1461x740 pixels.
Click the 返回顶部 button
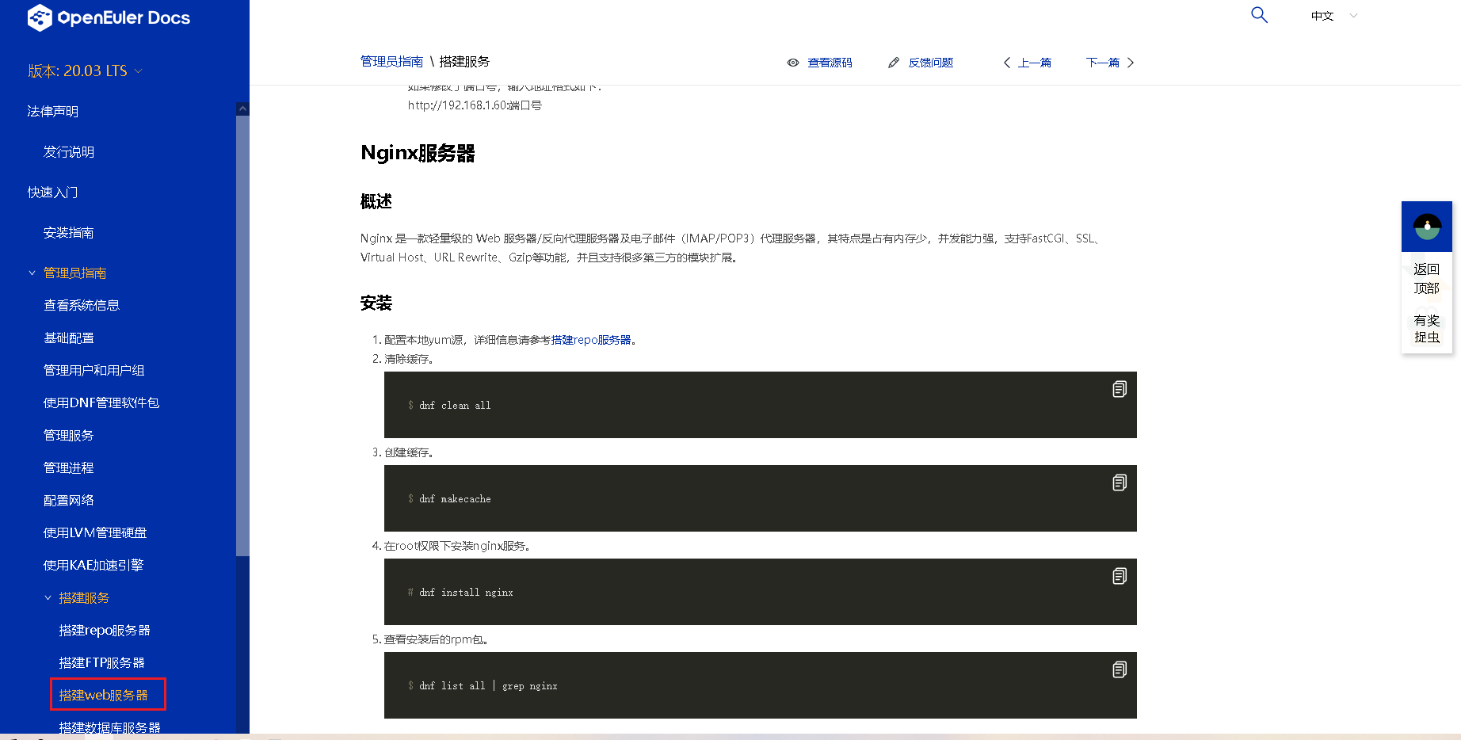pos(1427,279)
